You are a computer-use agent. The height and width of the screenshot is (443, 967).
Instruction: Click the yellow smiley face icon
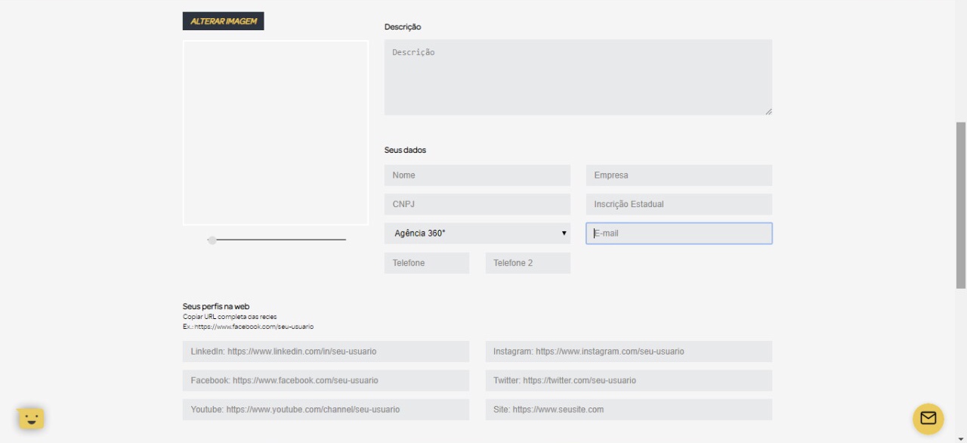coord(31,418)
